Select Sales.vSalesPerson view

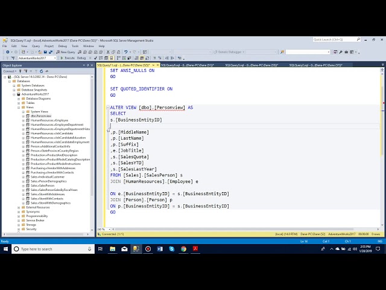coord(42,185)
